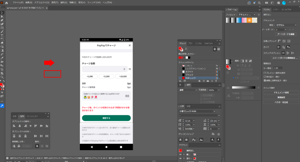Switch to the シンボル tab
Screen dimensions: 300x162
[198, 44]
